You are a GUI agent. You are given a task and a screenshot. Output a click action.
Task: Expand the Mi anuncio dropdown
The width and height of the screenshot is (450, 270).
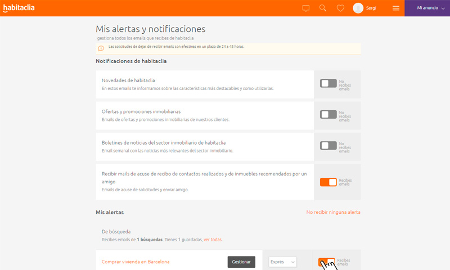point(427,8)
